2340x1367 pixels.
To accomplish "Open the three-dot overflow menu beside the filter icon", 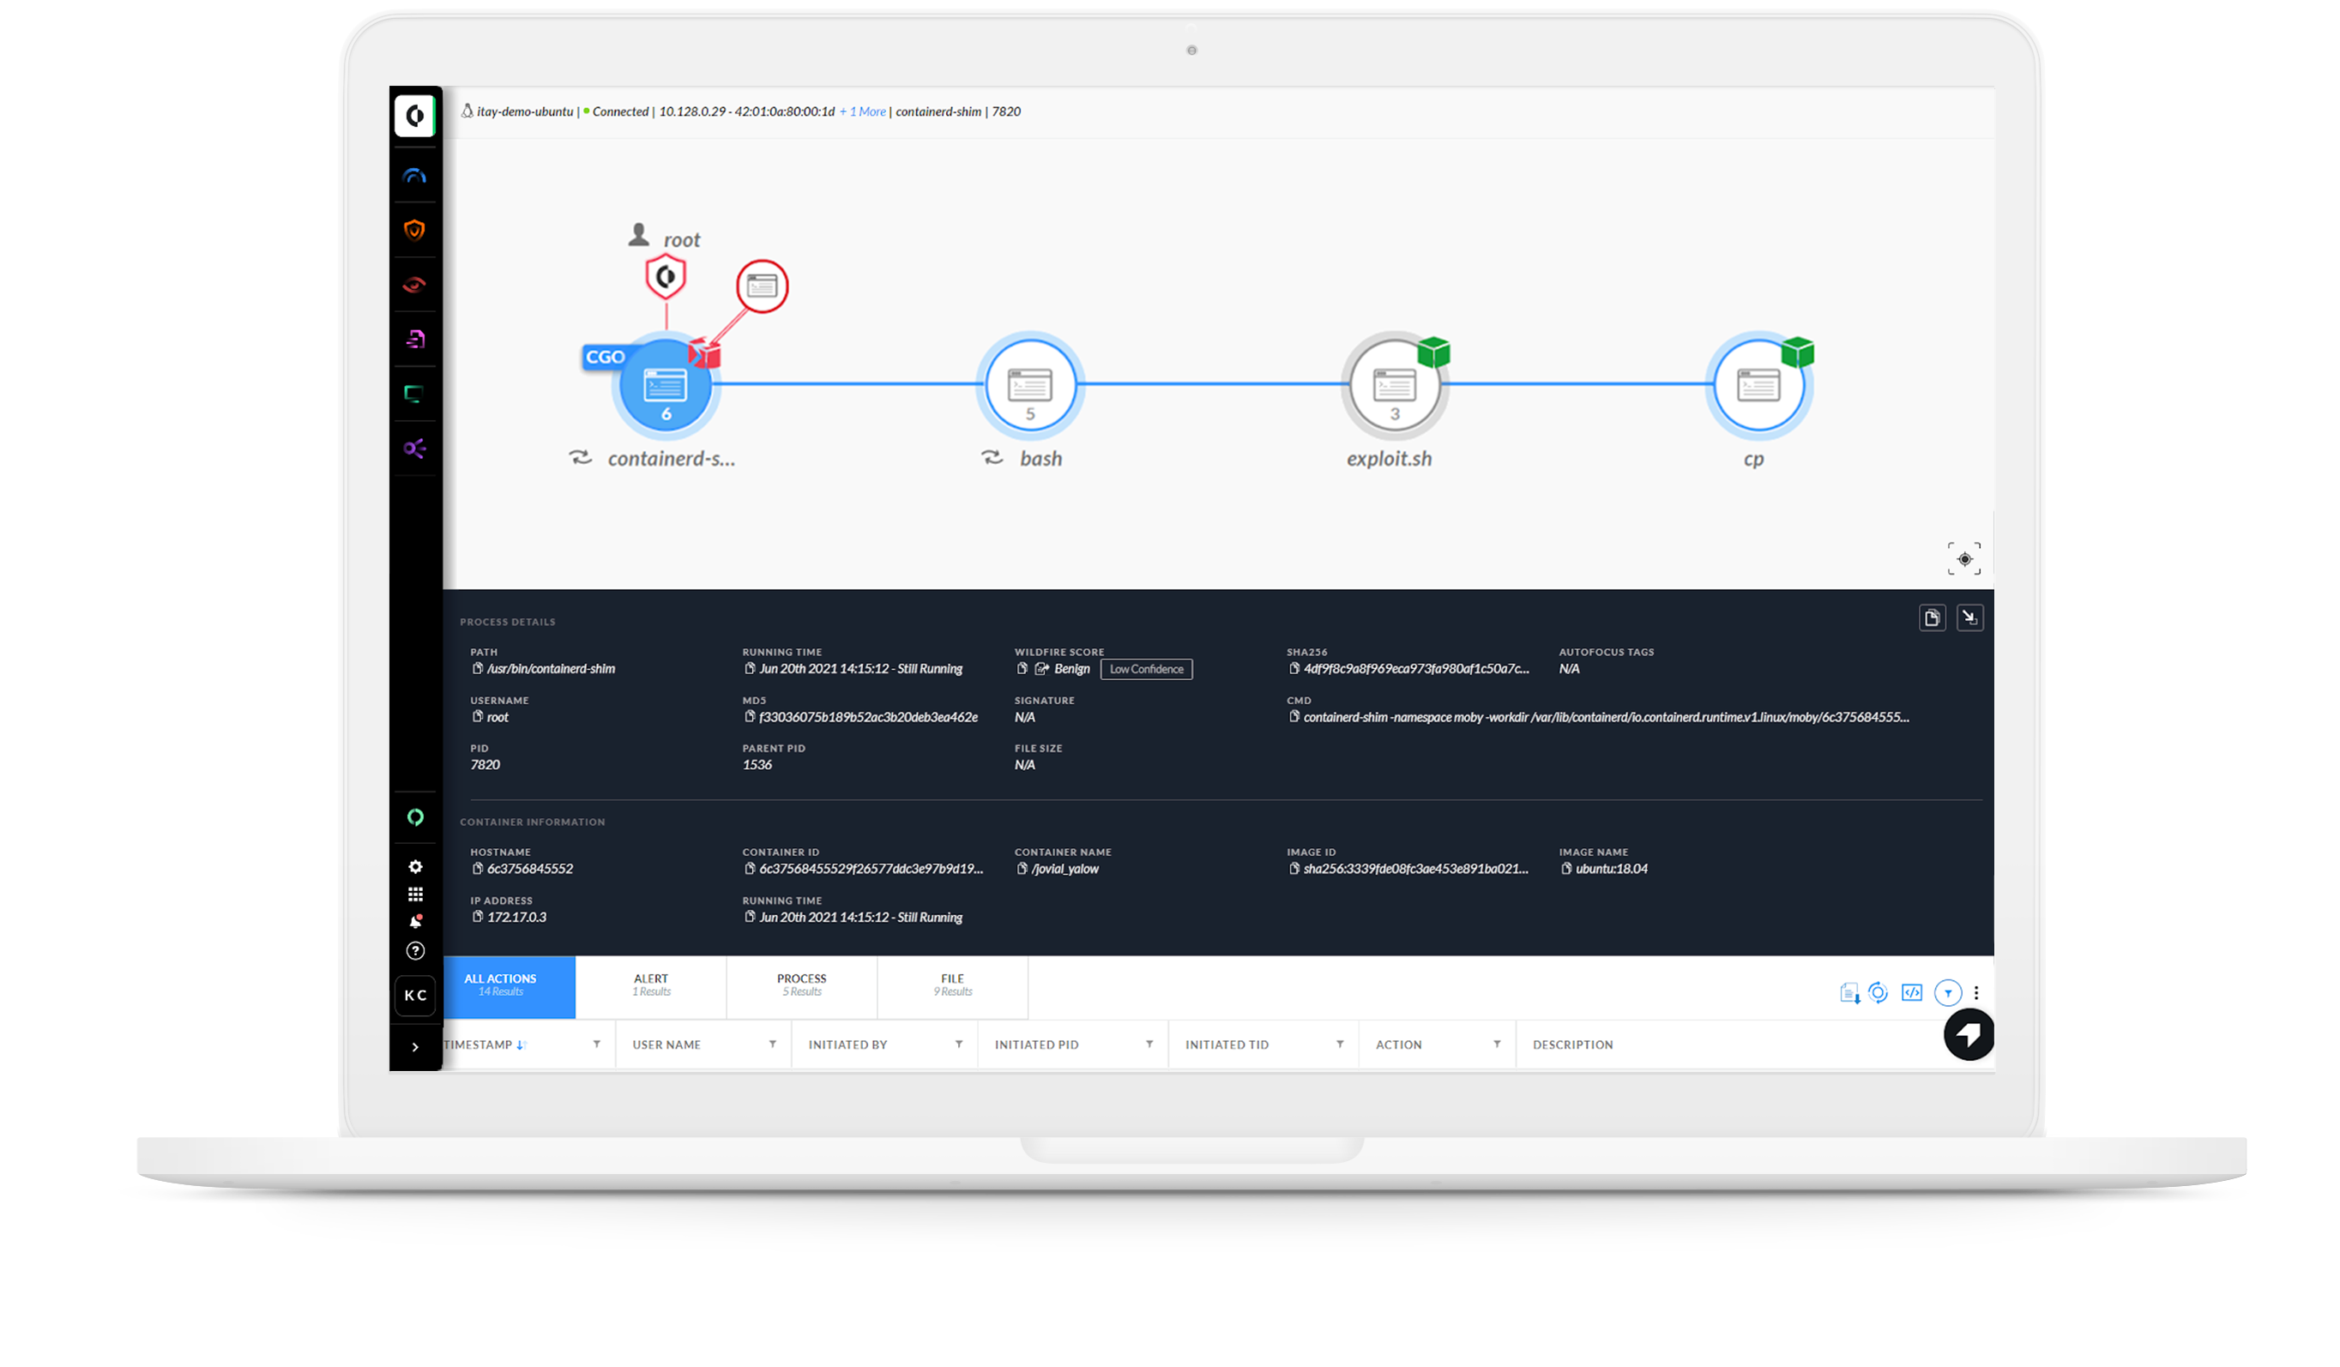I will pos(1977,992).
